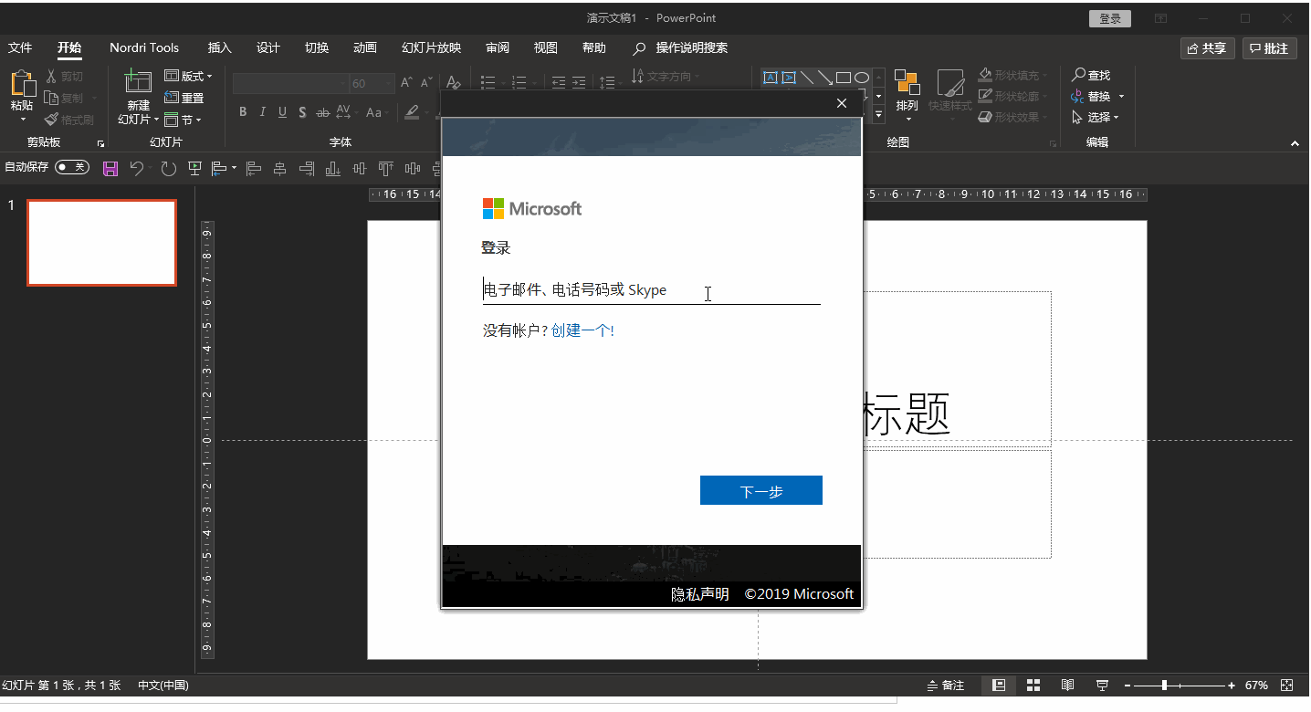Click the Bold B formatting icon
This screenshot has height=712, width=1311.
click(x=243, y=112)
